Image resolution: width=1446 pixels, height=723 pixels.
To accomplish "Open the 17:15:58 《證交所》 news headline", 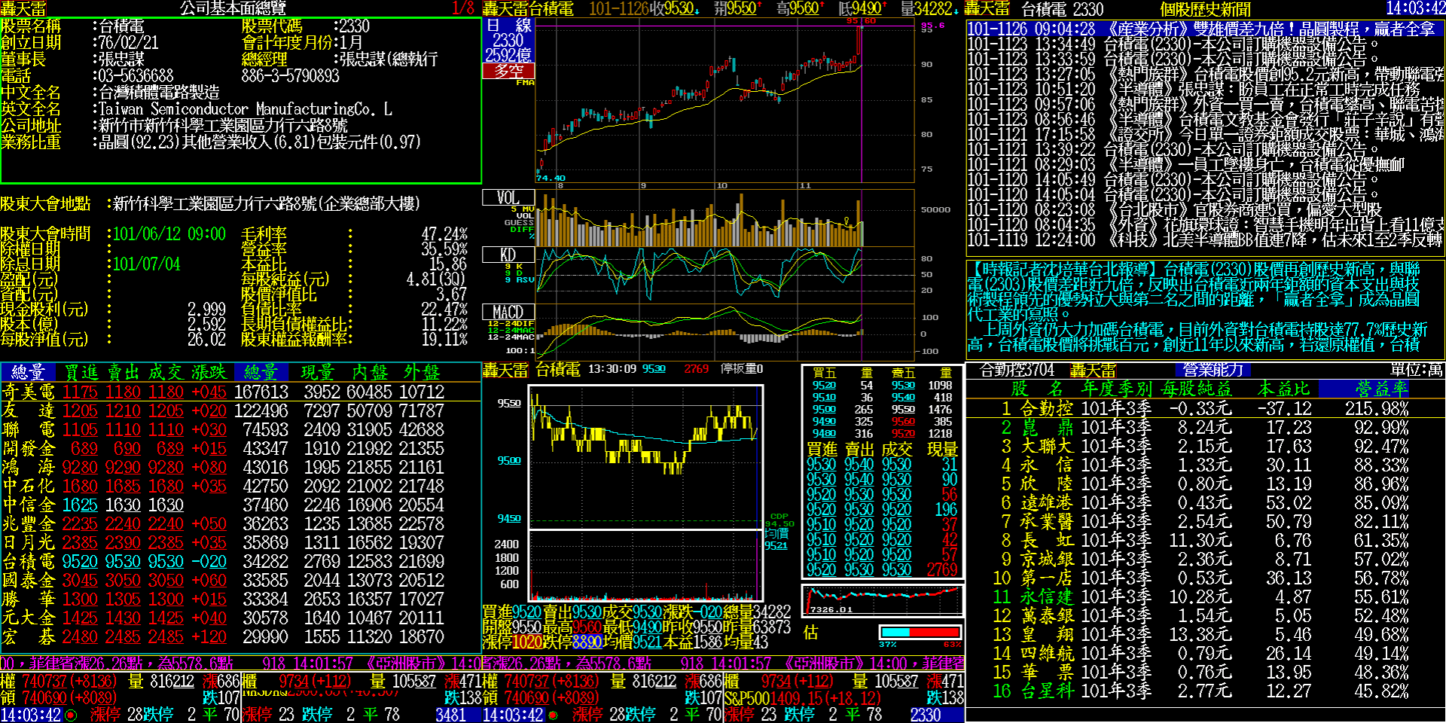I will pyautogui.click(x=1206, y=134).
